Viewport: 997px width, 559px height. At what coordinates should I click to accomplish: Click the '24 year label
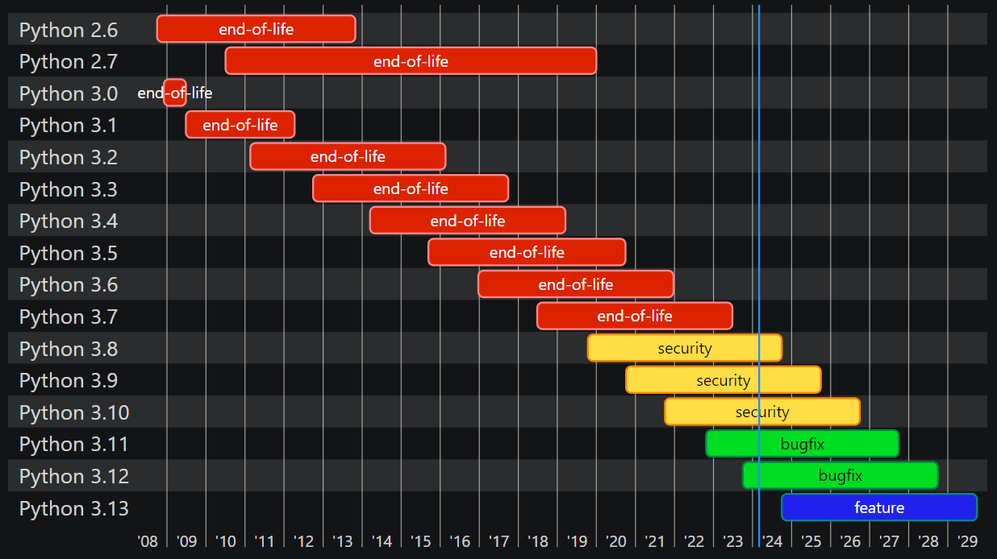tap(772, 540)
